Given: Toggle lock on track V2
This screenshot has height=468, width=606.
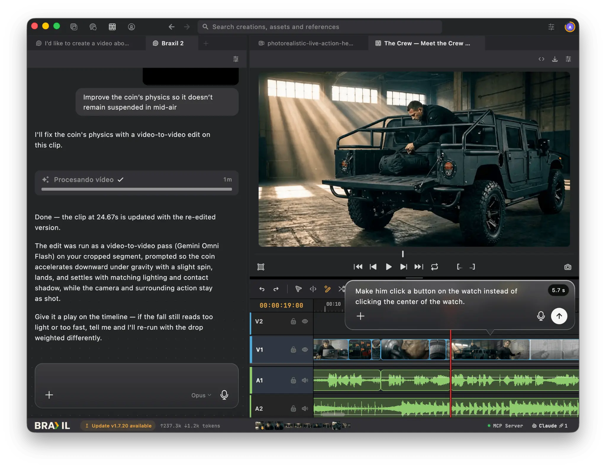Looking at the screenshot, I should coord(293,321).
